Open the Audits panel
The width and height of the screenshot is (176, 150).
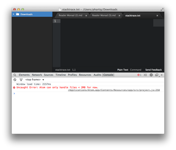97,75
